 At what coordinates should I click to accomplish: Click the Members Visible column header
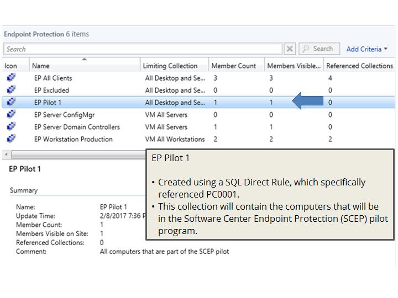[293, 66]
